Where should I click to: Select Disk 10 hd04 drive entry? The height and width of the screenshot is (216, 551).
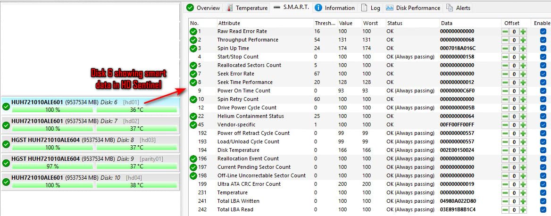pos(91,181)
